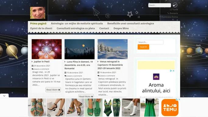Open the clear block heel sandals ad
The height and width of the screenshot is (117, 208).
click(75, 108)
